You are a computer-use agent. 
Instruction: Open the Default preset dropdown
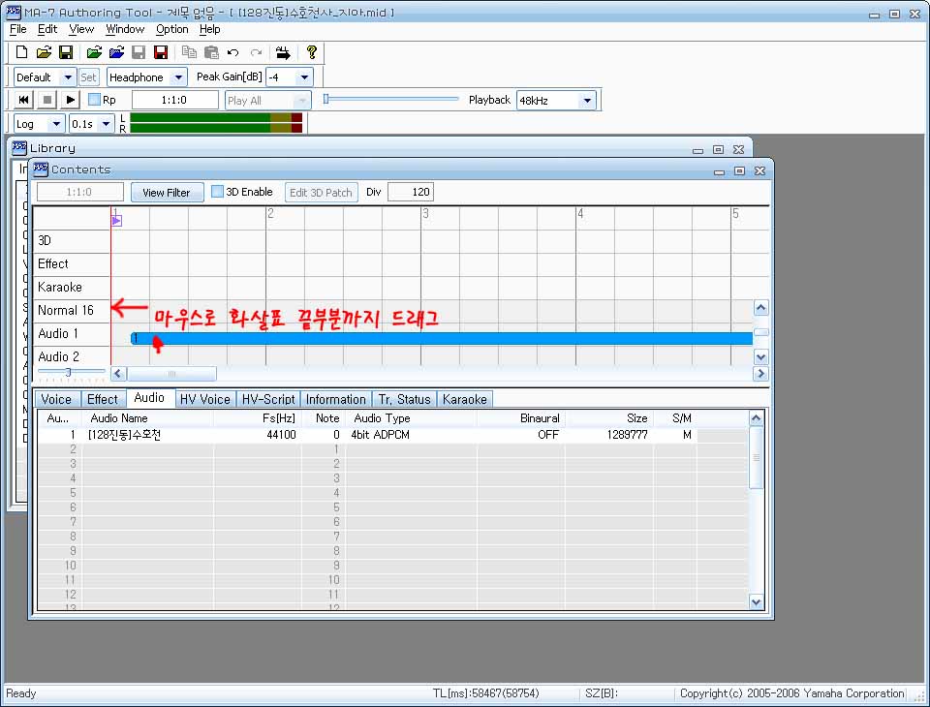pos(68,77)
